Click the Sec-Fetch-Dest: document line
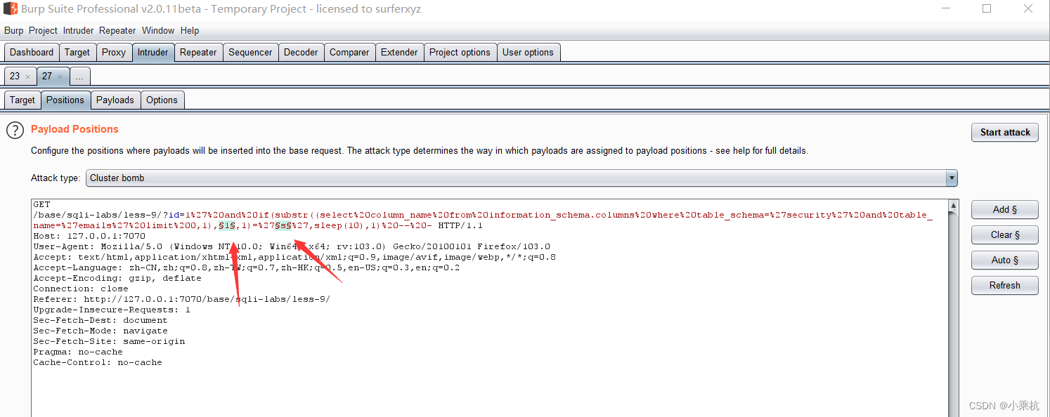This screenshot has width=1050, height=417. click(x=101, y=321)
